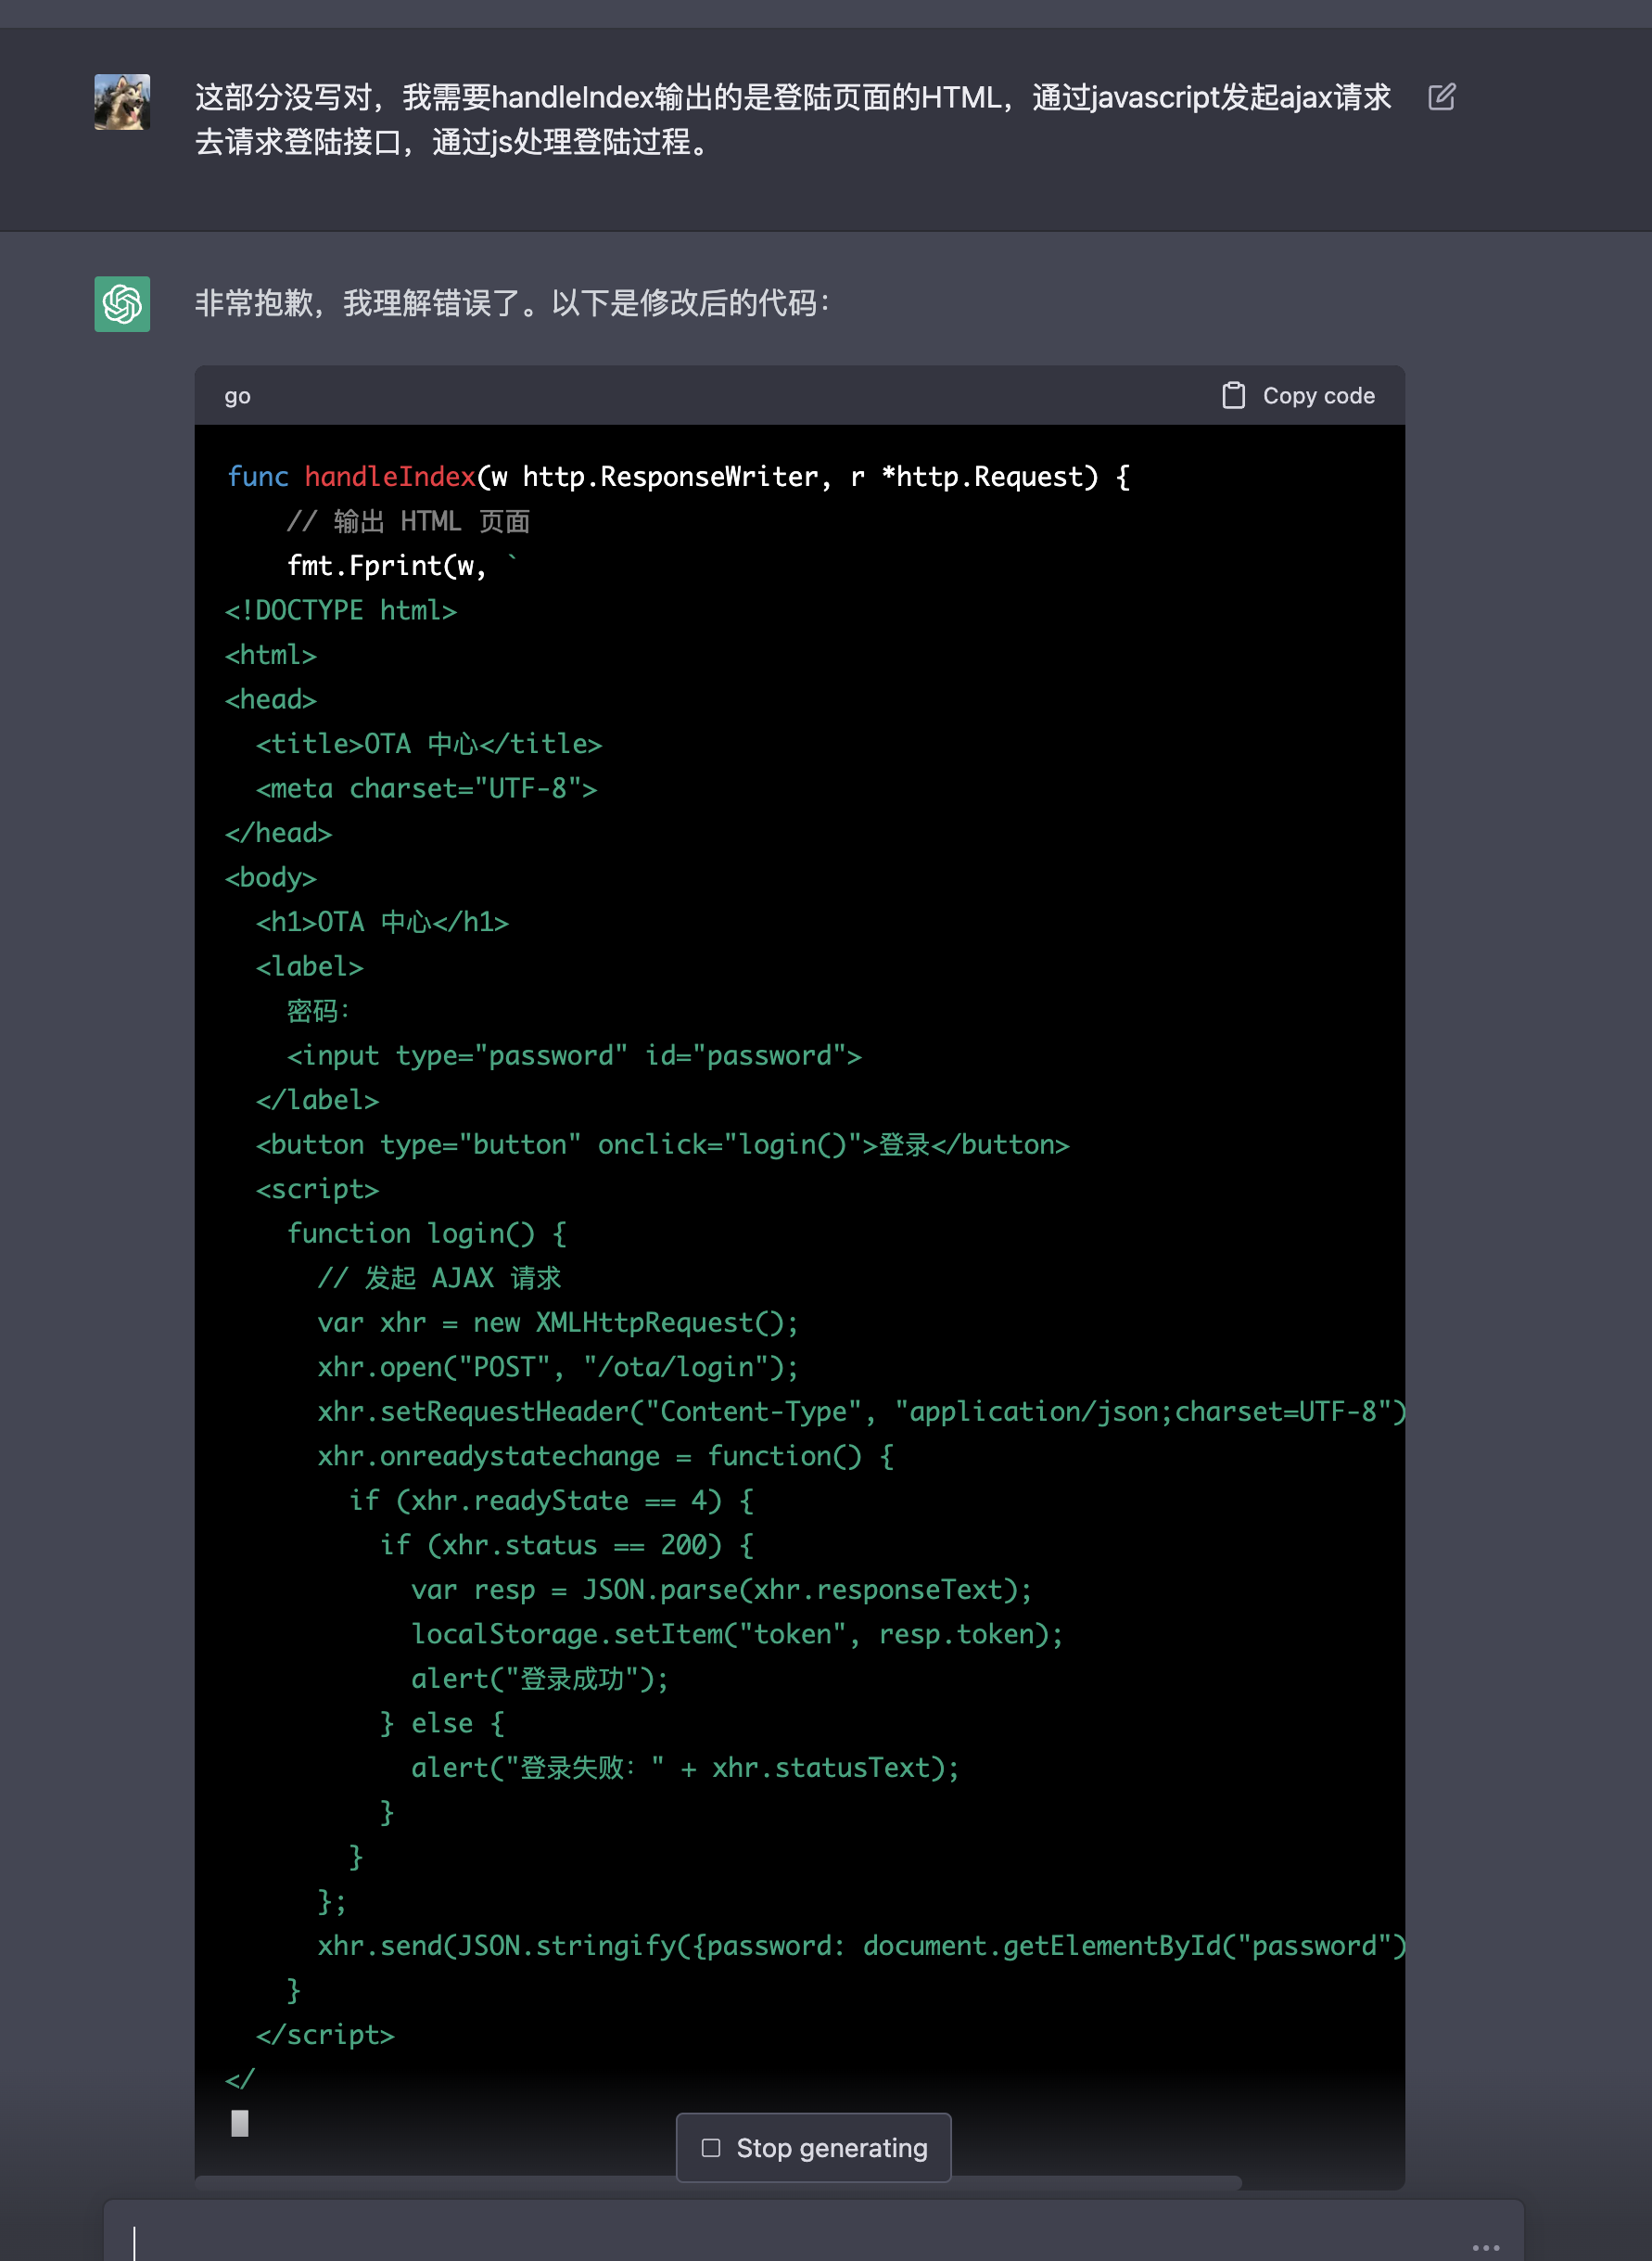Click the input type="password" code line
Viewport: 1652px width, 2261px height.
click(574, 1055)
